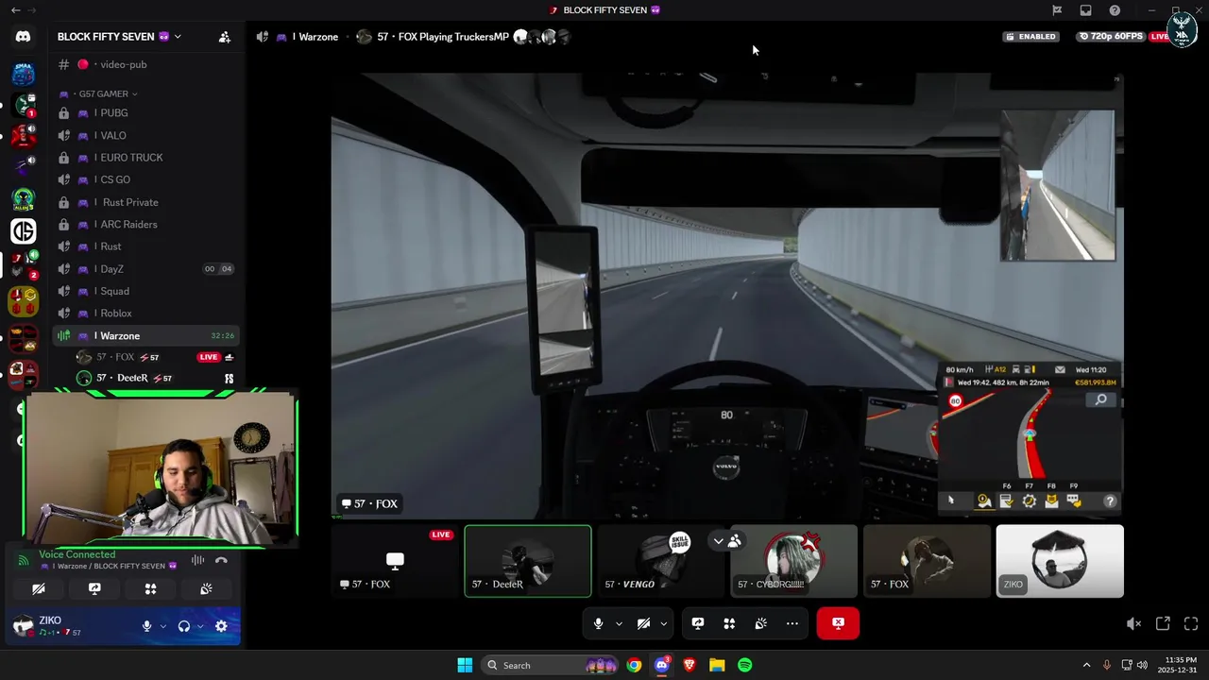Show members list icon above participant tiles
Viewport: 1209px width, 680px height.
pyautogui.click(x=735, y=541)
